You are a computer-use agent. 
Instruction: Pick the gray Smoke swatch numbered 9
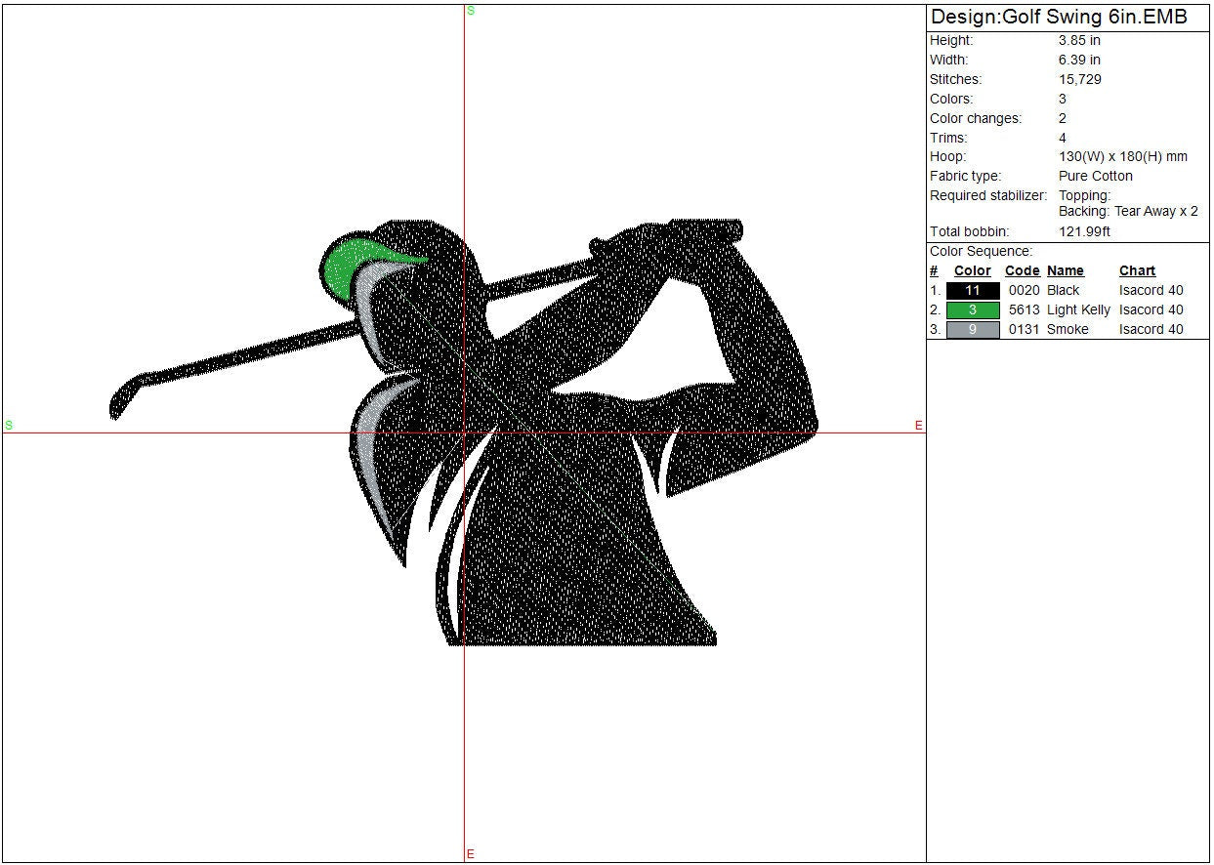point(973,329)
